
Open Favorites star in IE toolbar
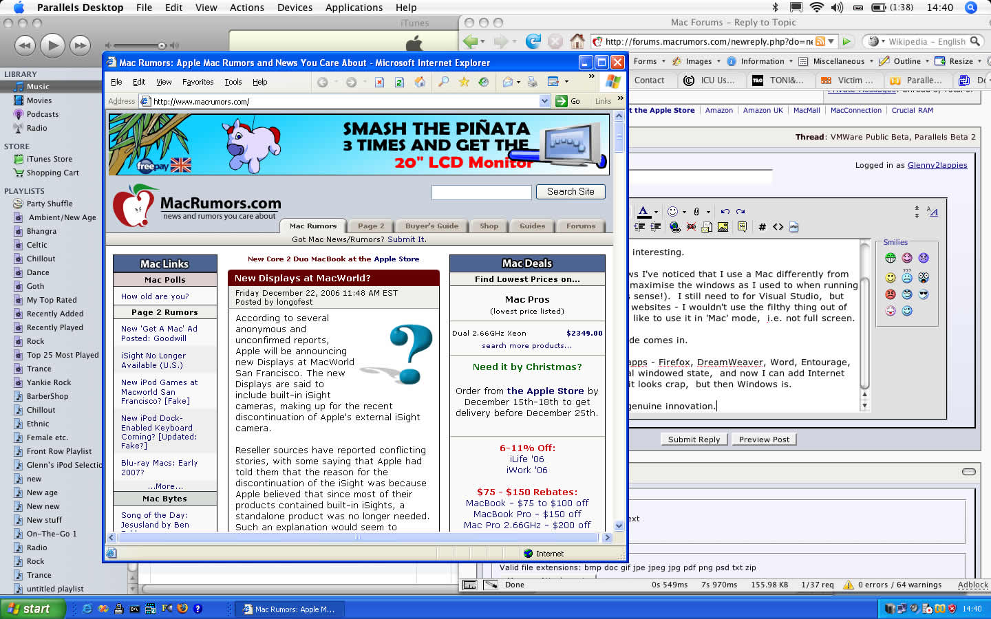click(x=464, y=82)
